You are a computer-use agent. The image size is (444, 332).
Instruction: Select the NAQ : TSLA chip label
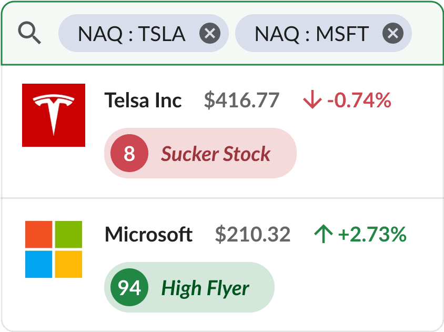(132, 34)
